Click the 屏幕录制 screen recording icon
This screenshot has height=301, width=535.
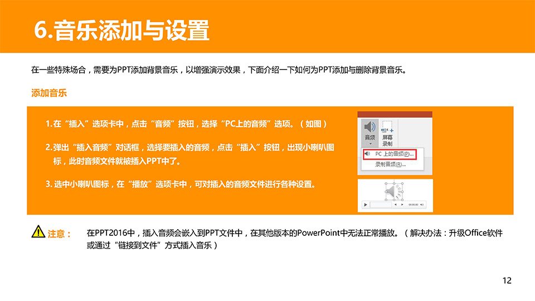387,128
